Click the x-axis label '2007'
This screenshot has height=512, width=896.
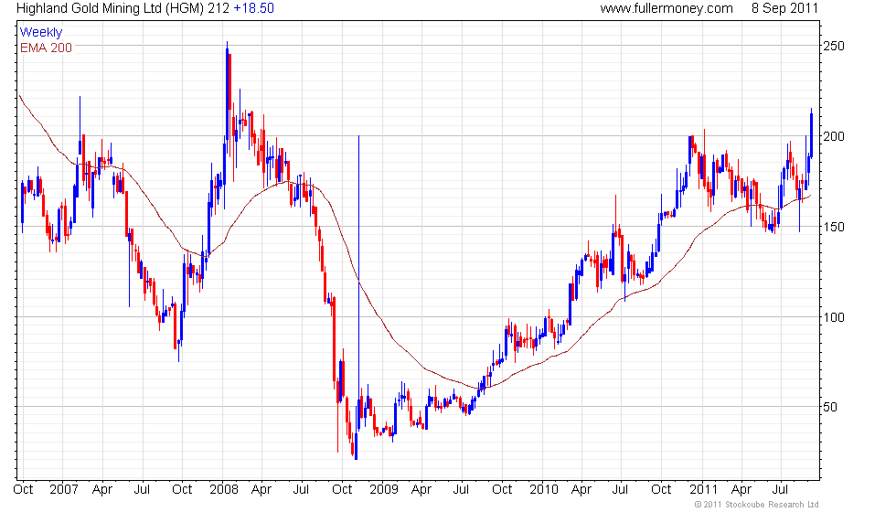(x=63, y=490)
